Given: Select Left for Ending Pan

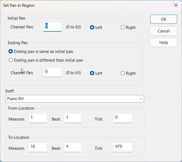Looking at the screenshot, I should pos(92,73).
